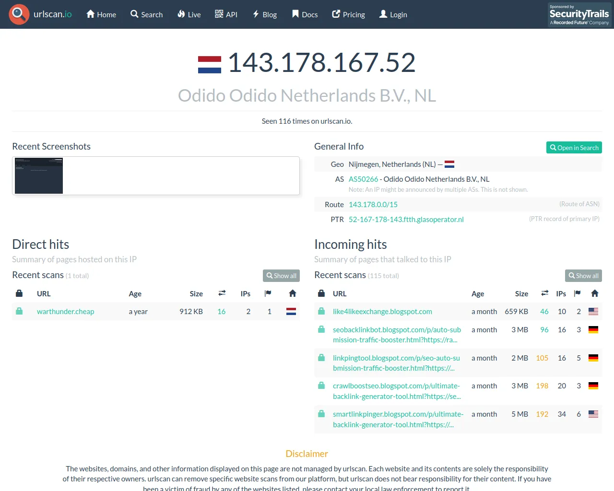Click the urlscan.io magnifier logo

pyautogui.click(x=19, y=14)
